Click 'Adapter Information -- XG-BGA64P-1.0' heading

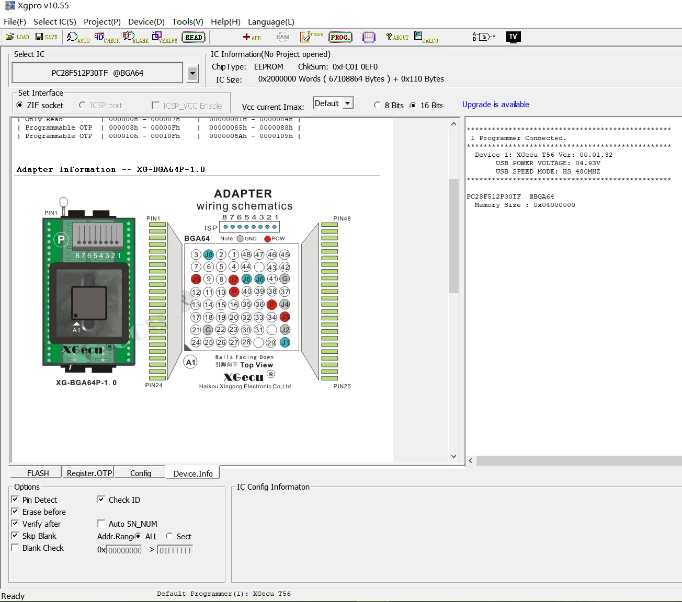pyautogui.click(x=111, y=169)
